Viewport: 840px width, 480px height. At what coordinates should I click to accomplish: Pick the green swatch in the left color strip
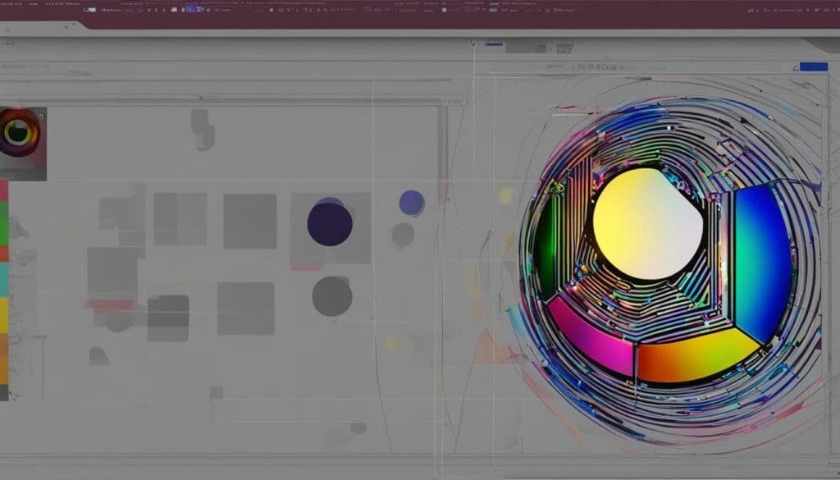click(x=4, y=223)
